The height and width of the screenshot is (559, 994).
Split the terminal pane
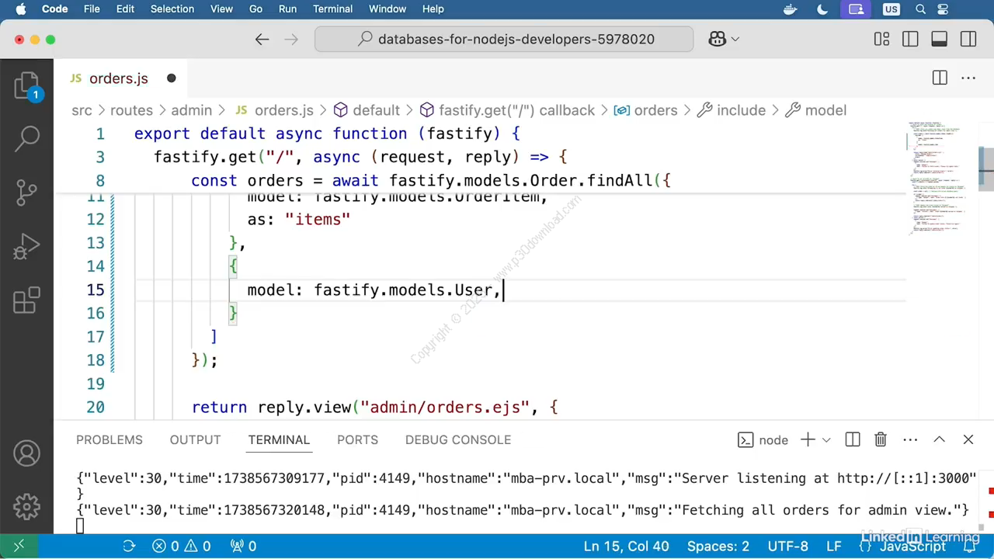pyautogui.click(x=853, y=440)
